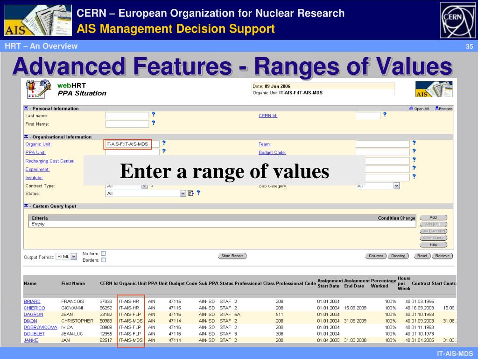
Task: Click the AIS logo beside the Date box
Action: pyautogui.click(x=434, y=89)
